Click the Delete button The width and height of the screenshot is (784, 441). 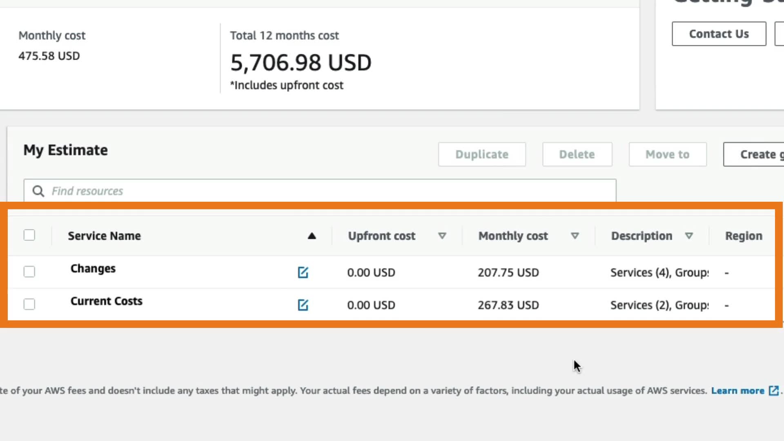tap(577, 154)
